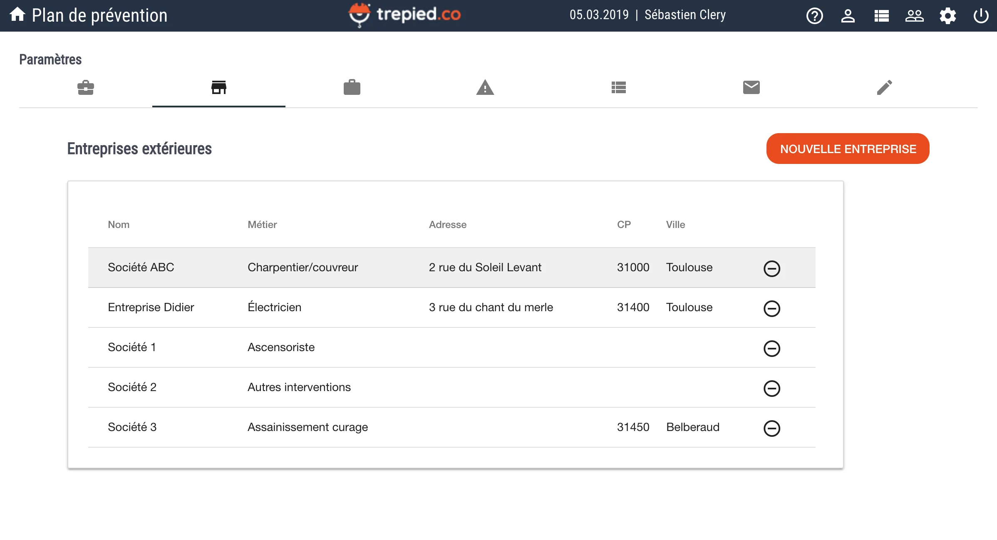
Task: Select the store icon settings tab
Action: [x=219, y=87]
